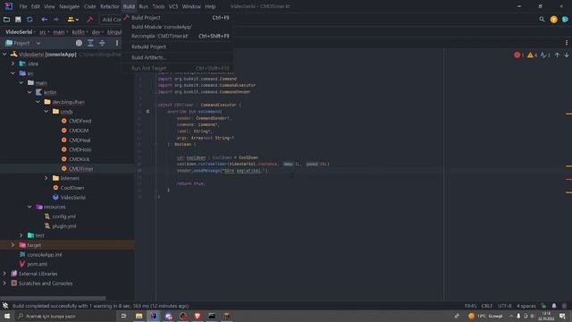The height and width of the screenshot is (322, 572).
Task: Click UTF-8 encoding in status bar
Action: click(505, 306)
